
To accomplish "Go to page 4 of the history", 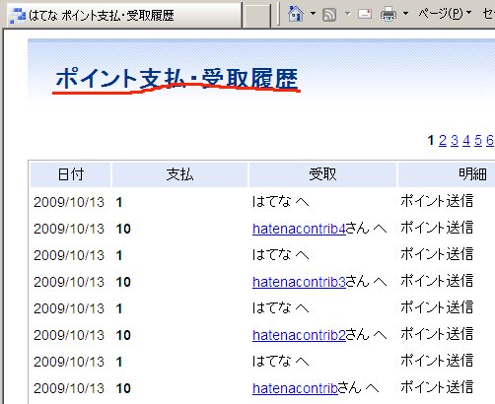I will [466, 141].
